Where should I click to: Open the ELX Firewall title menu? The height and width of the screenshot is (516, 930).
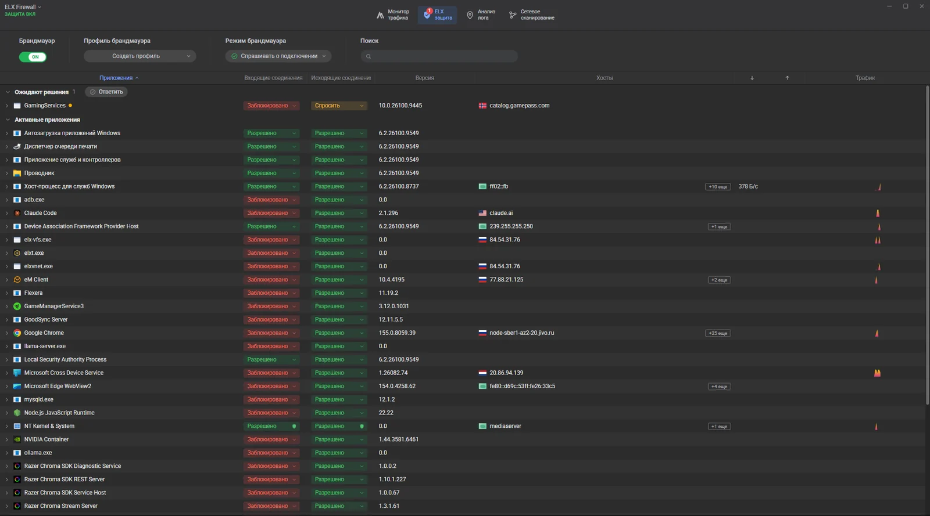[23, 7]
